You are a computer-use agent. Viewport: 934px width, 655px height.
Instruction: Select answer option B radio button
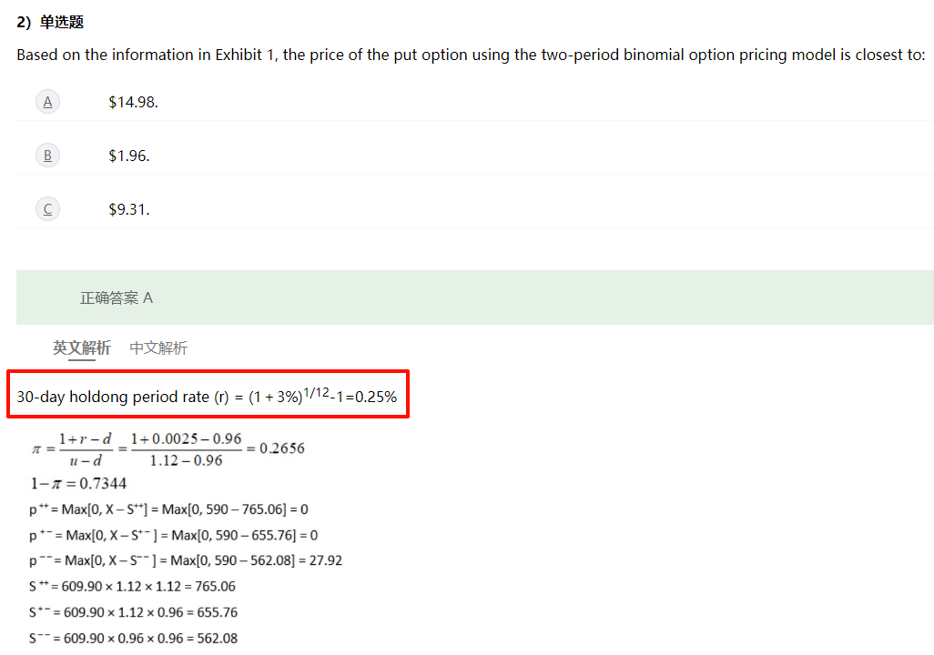[x=47, y=156]
